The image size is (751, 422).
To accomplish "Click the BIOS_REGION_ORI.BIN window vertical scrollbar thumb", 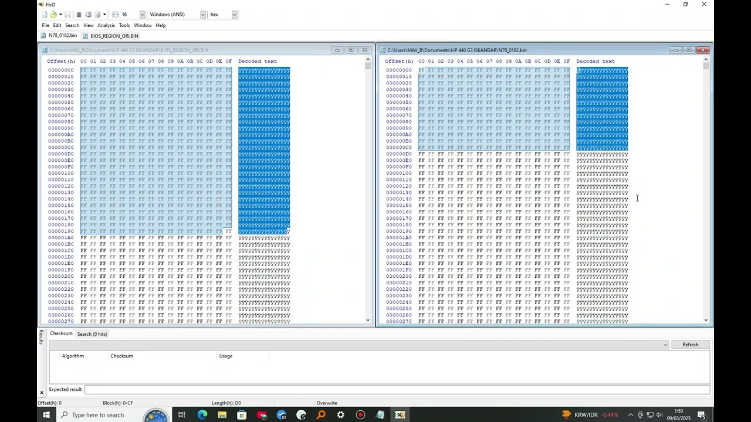I will [368, 66].
